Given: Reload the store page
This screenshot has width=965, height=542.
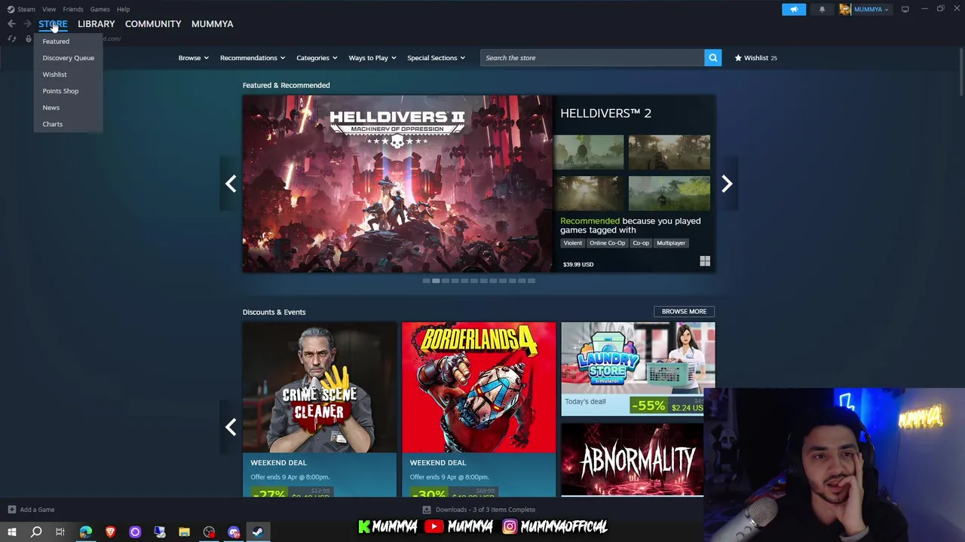Looking at the screenshot, I should (x=11, y=38).
